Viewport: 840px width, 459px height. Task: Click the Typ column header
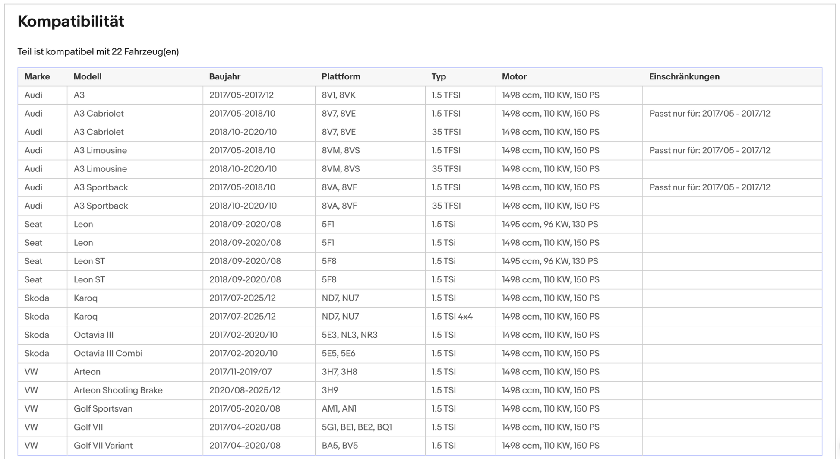[439, 77]
